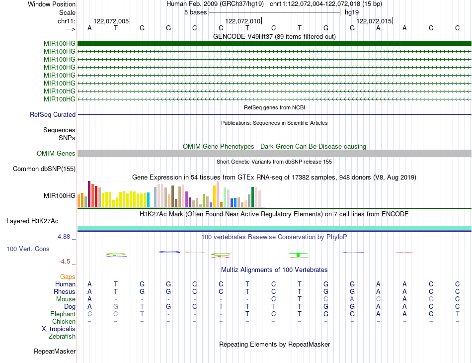This screenshot has height=363, width=472.
Task: Click the "Sequences" track label
Action: click(x=59, y=130)
